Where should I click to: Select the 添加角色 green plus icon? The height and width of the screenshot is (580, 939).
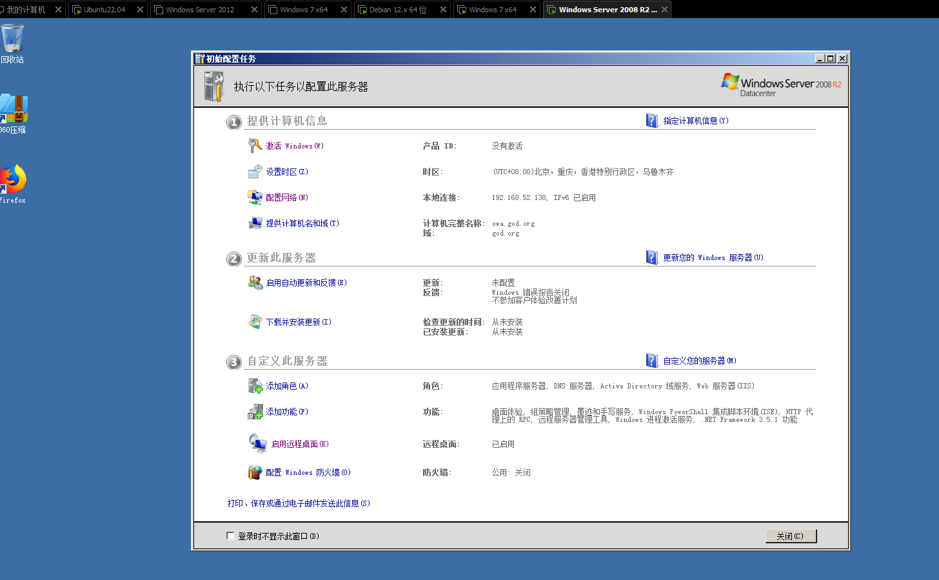pos(255,385)
